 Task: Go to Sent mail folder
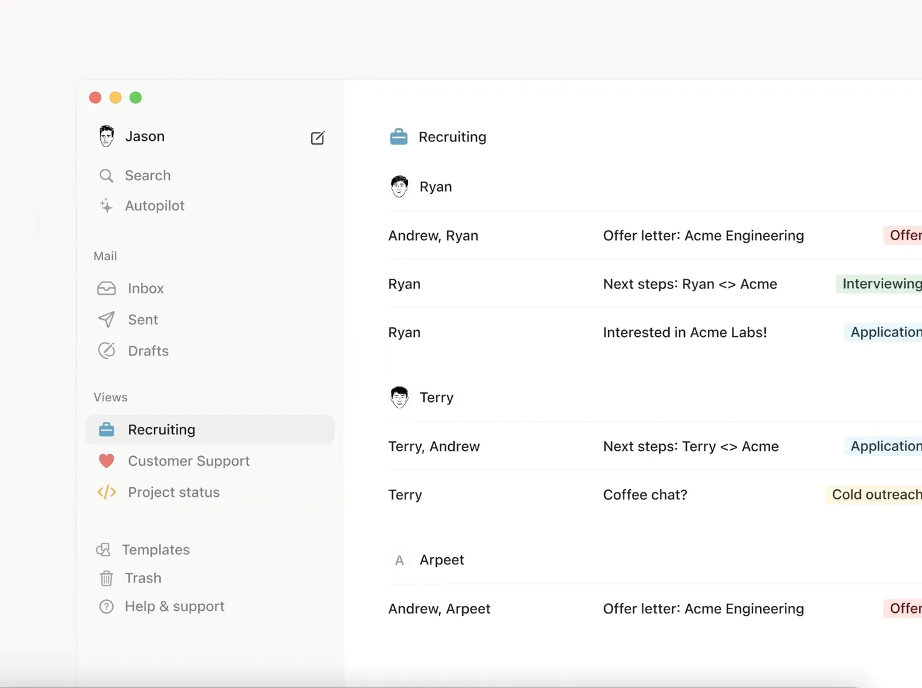click(142, 320)
